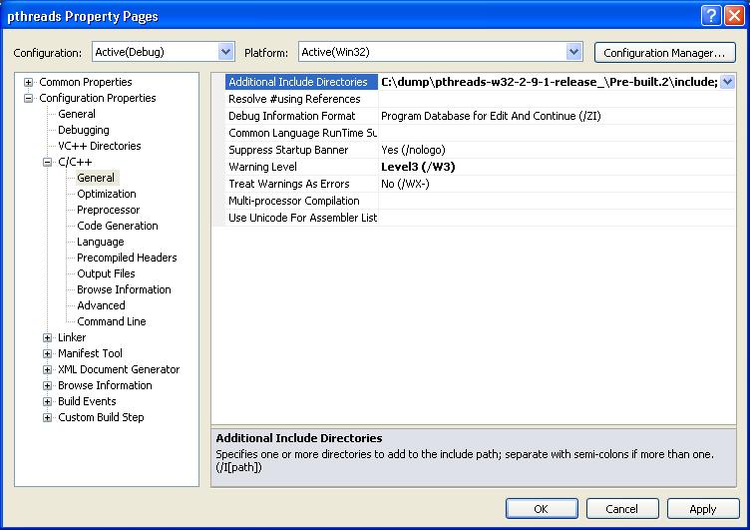Select Language under C/C++

101,242
